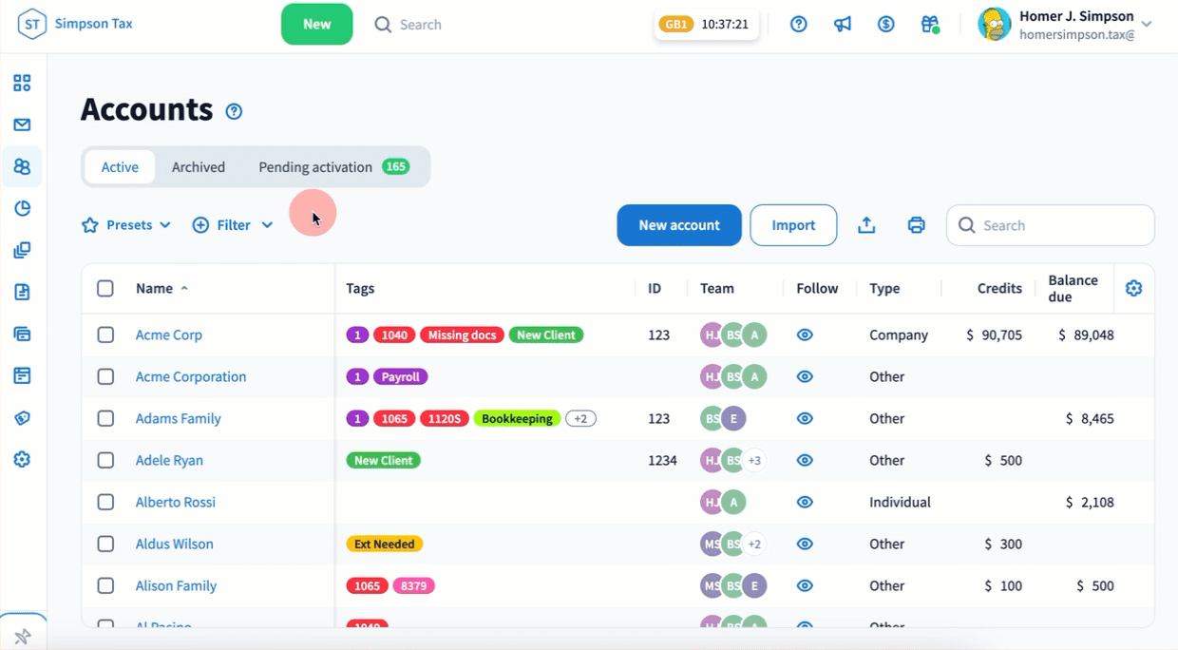
Task: Expand the Presets dropdown
Action: [126, 225]
